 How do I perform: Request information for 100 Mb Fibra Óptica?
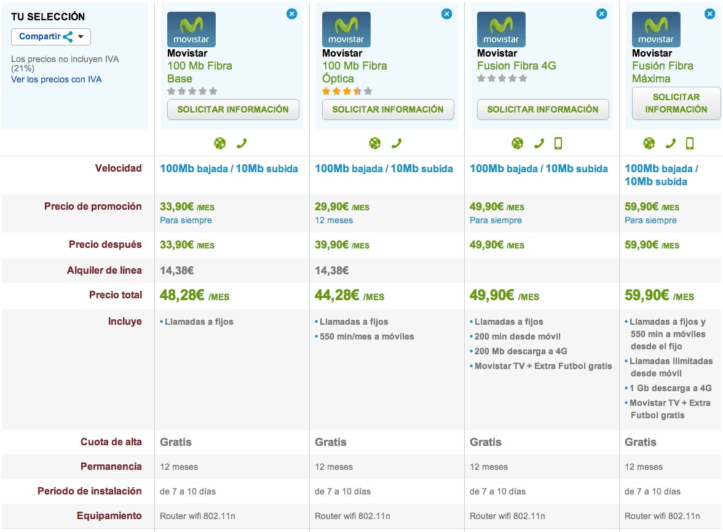[x=388, y=109]
